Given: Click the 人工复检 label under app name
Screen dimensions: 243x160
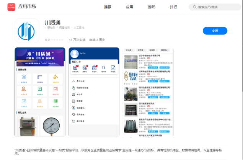Looking at the screenshot, I should coord(79,28).
